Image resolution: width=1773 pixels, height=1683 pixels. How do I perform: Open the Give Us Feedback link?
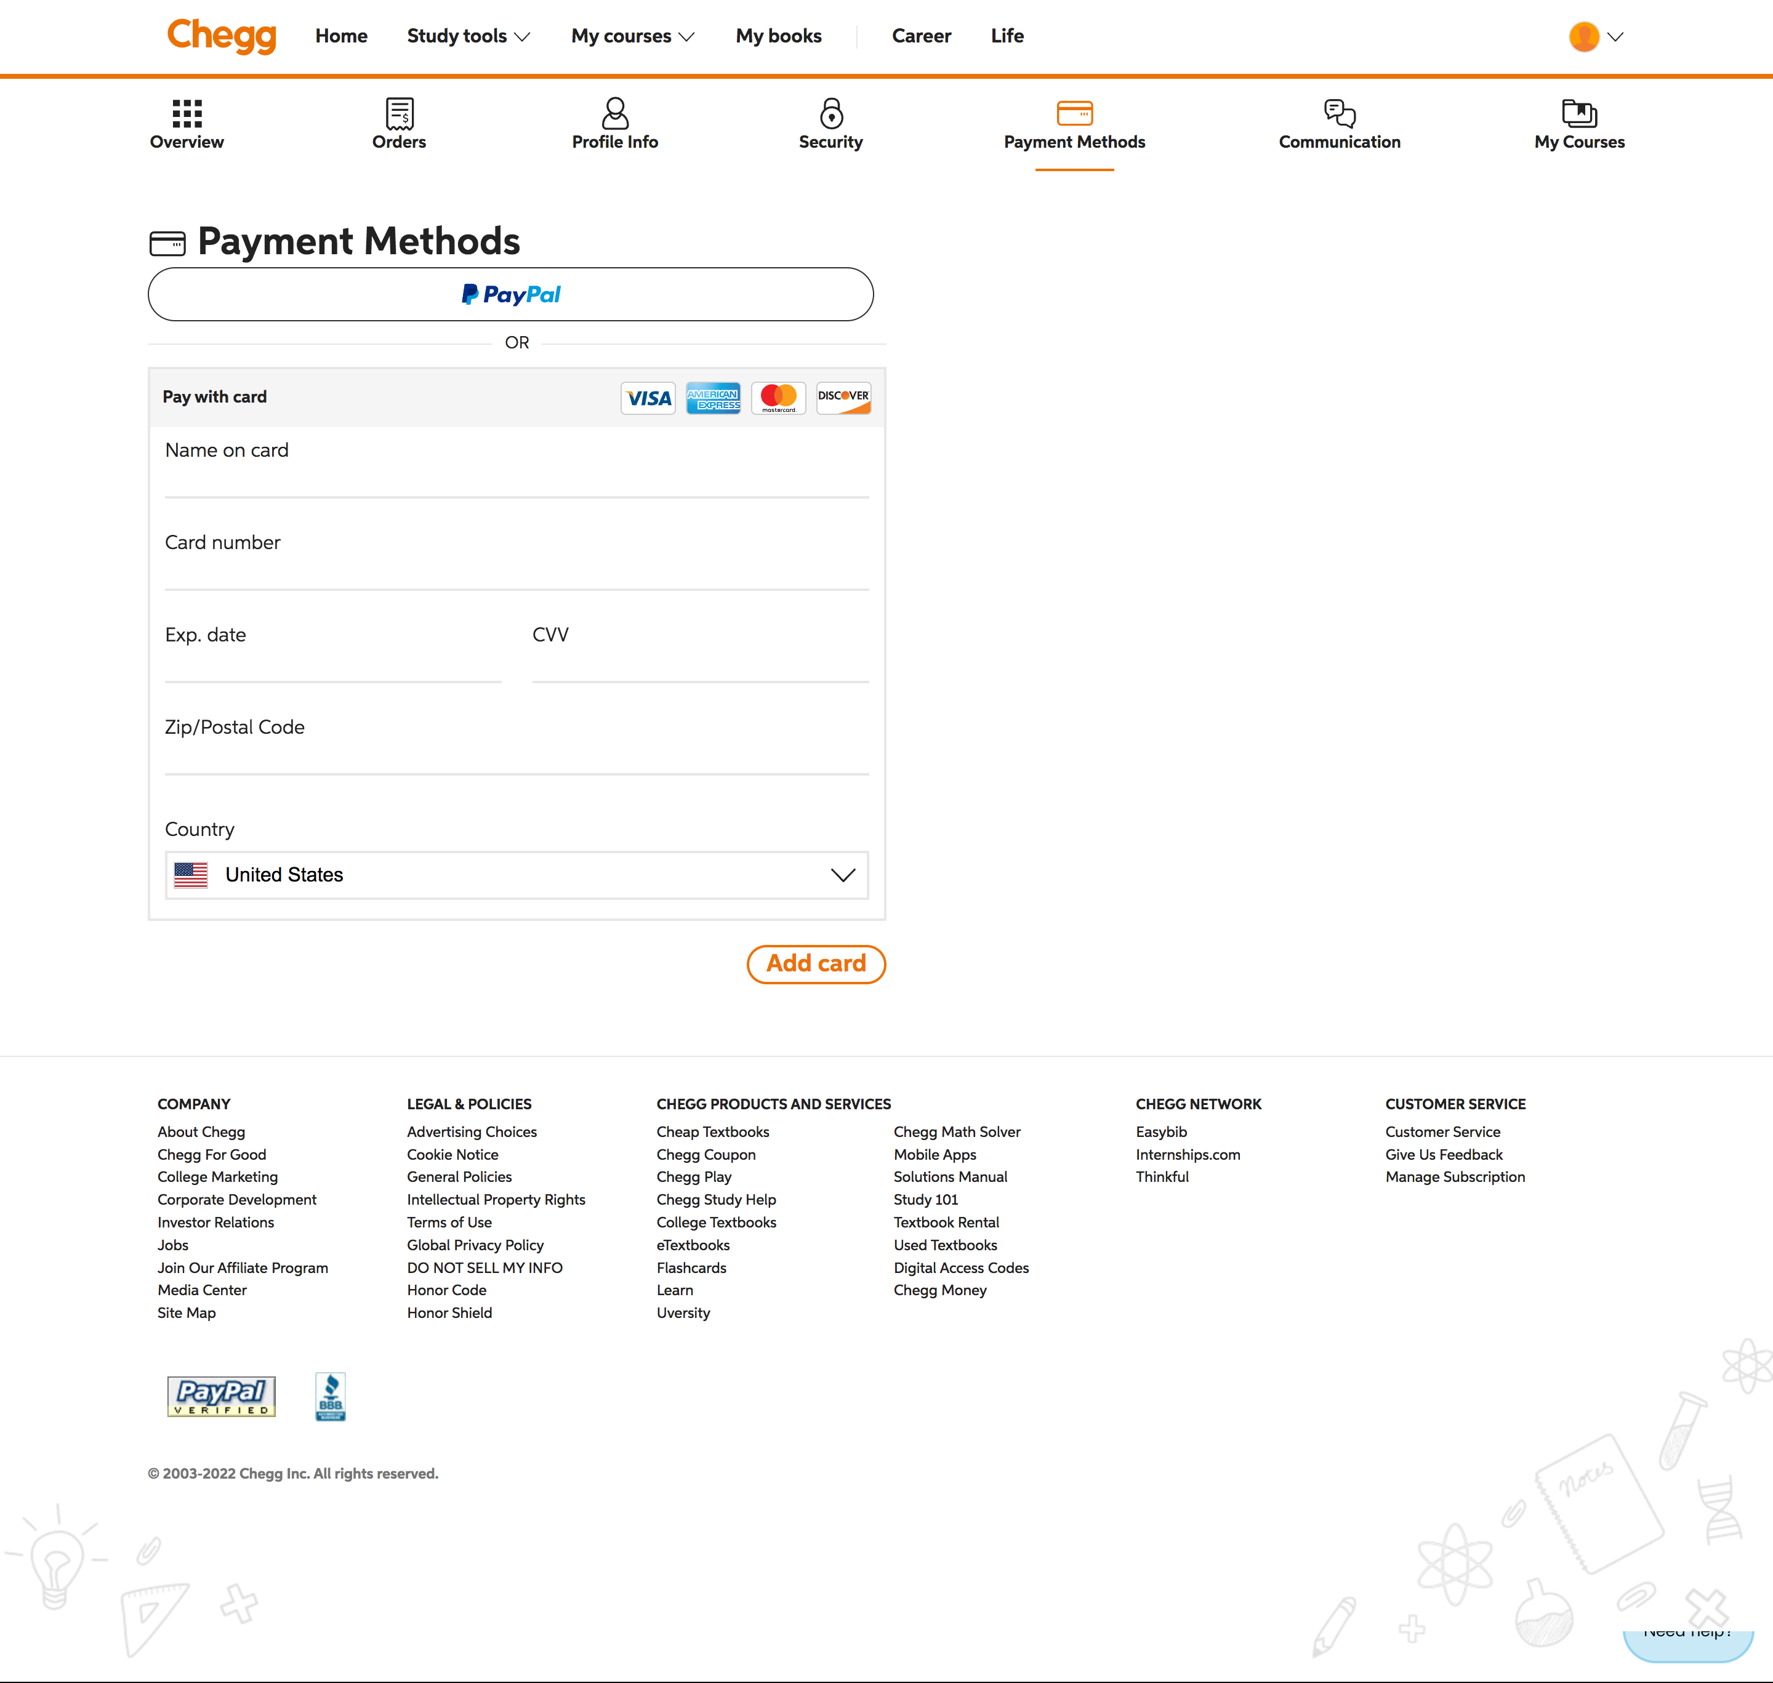point(1444,1155)
